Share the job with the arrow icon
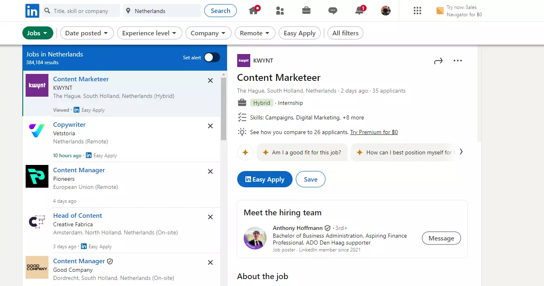Viewport: 544px width, 286px height. (x=438, y=61)
